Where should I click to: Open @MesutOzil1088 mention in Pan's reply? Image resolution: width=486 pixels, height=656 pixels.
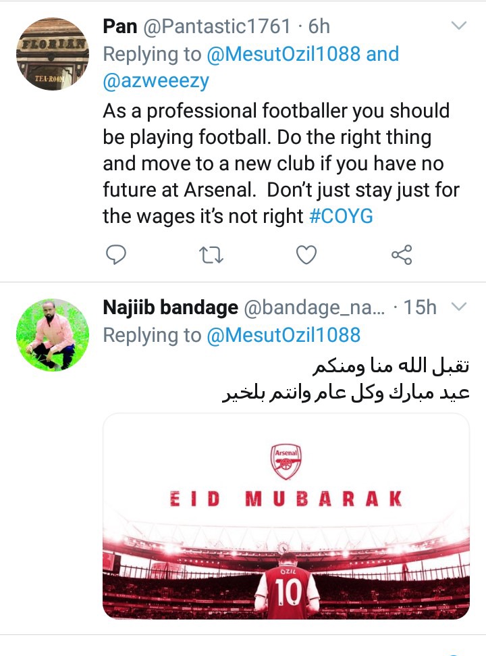point(283,54)
